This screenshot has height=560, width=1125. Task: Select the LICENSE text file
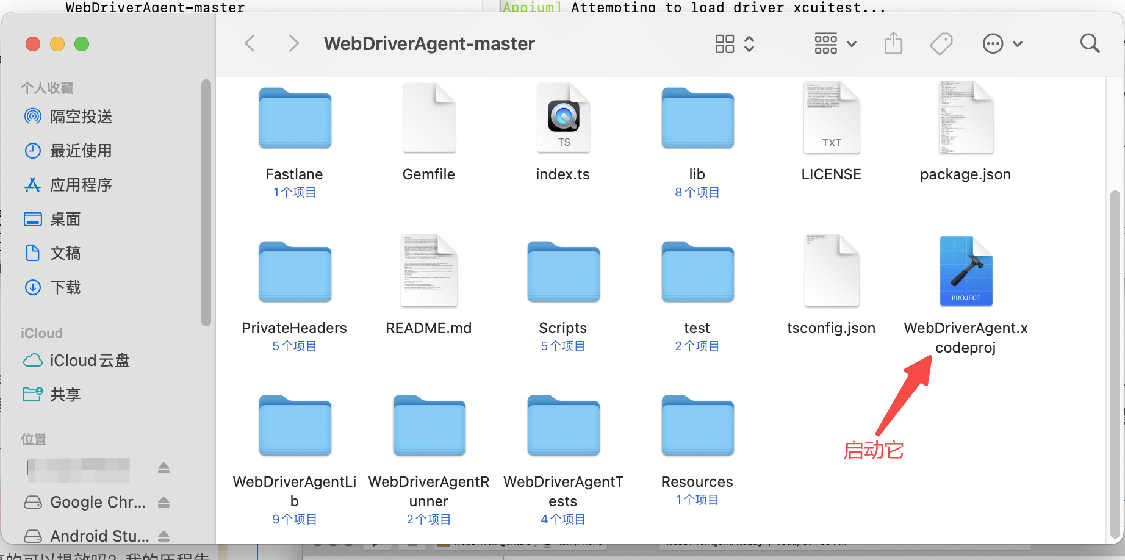pos(832,117)
